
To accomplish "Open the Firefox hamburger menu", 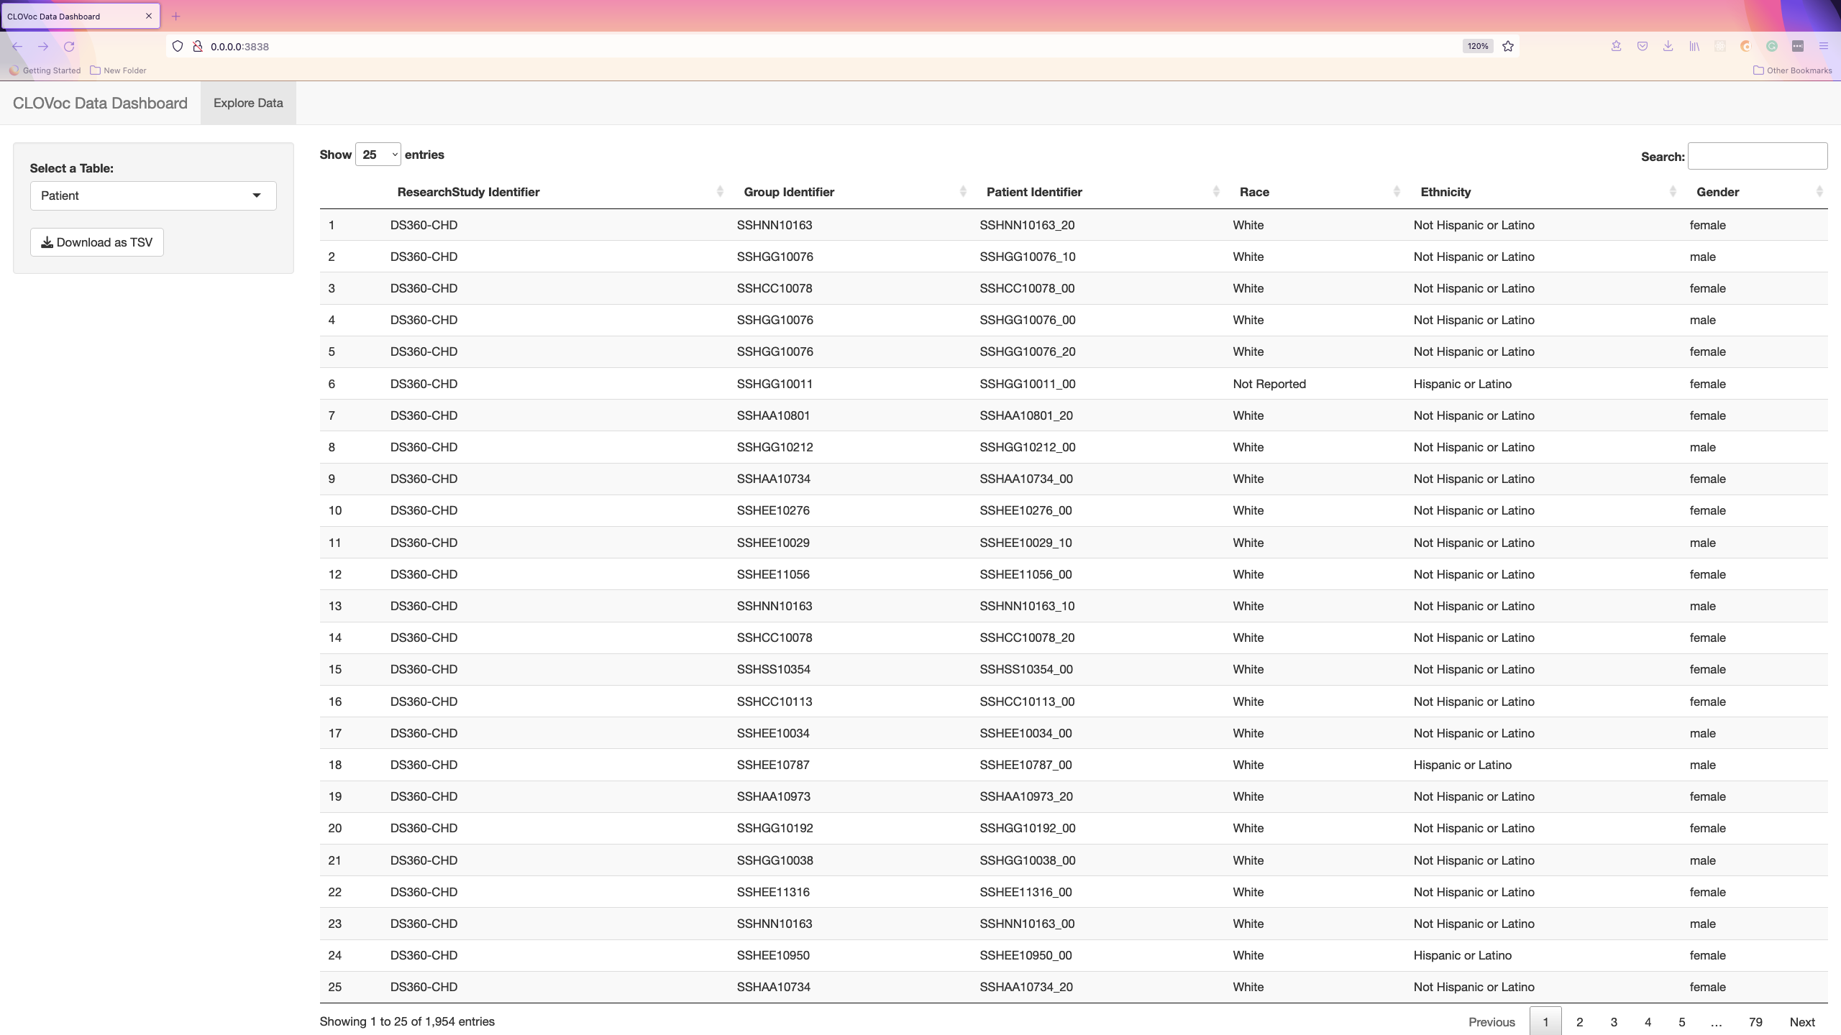I will click(1823, 46).
